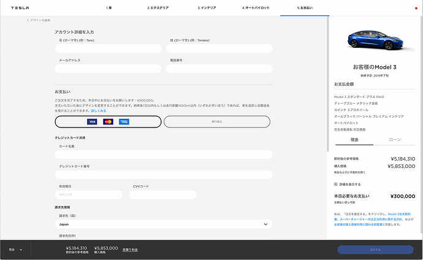This screenshot has height=260, width=423.
Task: Open step 2 エクステリア tab
Action: click(x=158, y=8)
